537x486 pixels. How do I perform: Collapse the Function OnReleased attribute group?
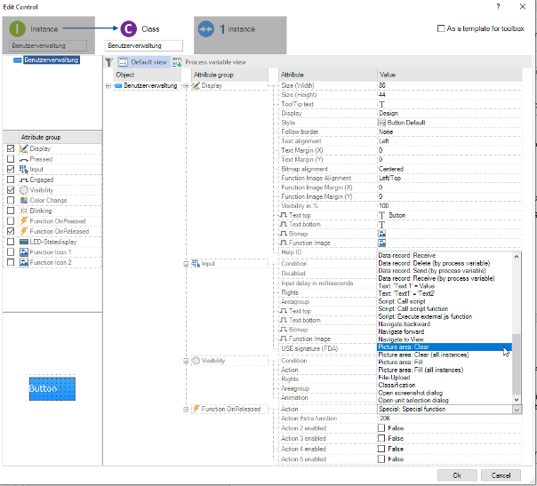point(186,410)
